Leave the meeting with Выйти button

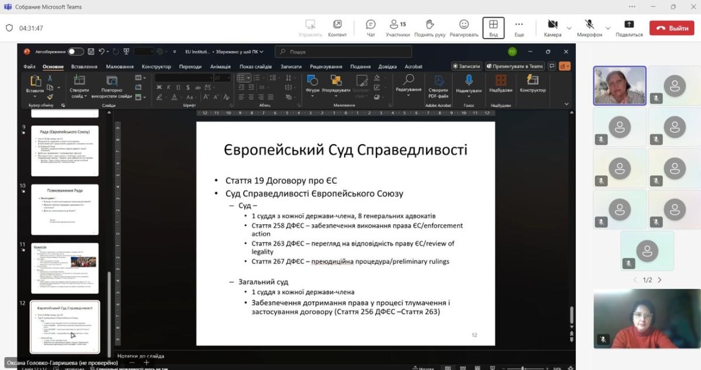(672, 28)
